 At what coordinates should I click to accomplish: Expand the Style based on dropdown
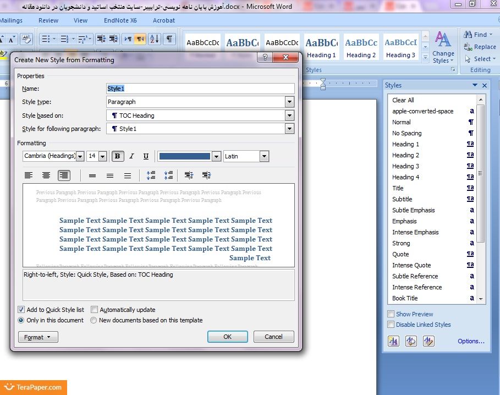coord(289,116)
